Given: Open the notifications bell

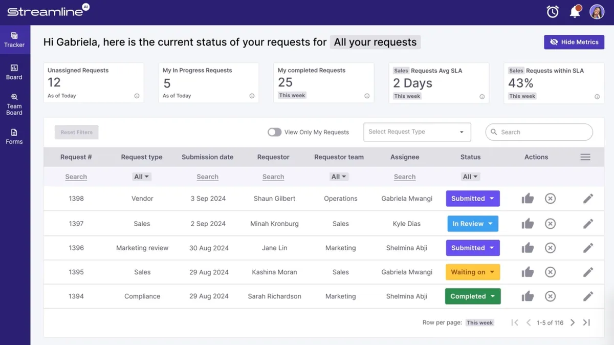Looking at the screenshot, I should click(575, 11).
